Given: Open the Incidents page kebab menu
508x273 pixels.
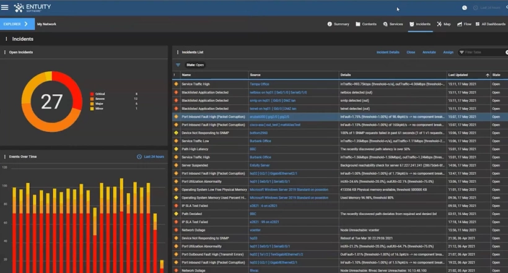Looking at the screenshot, I should 6,39.
